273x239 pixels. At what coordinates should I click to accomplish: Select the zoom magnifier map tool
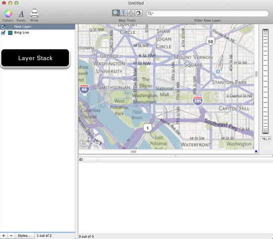116,13
